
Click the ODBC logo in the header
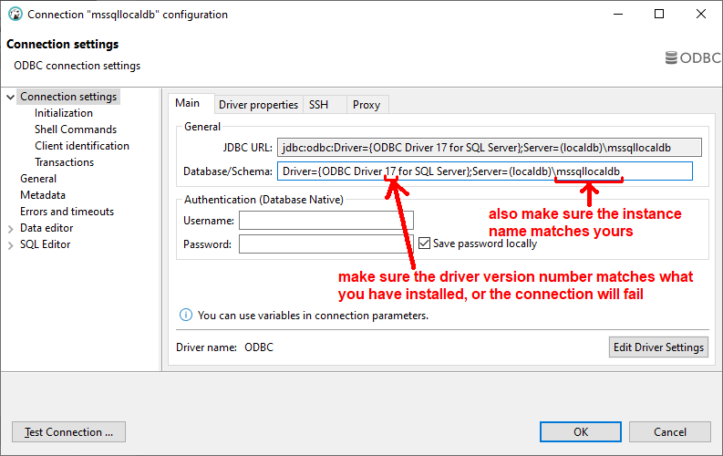pyautogui.click(x=693, y=57)
